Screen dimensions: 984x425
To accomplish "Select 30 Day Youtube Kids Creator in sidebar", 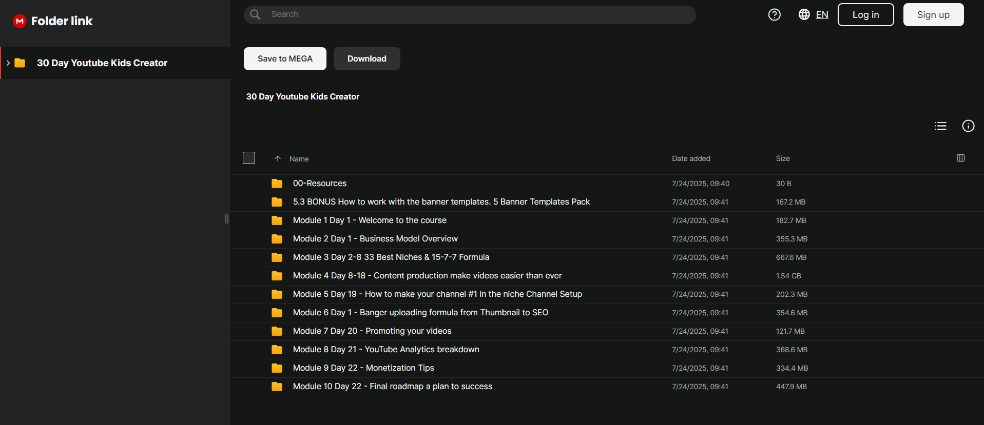I will [115, 63].
